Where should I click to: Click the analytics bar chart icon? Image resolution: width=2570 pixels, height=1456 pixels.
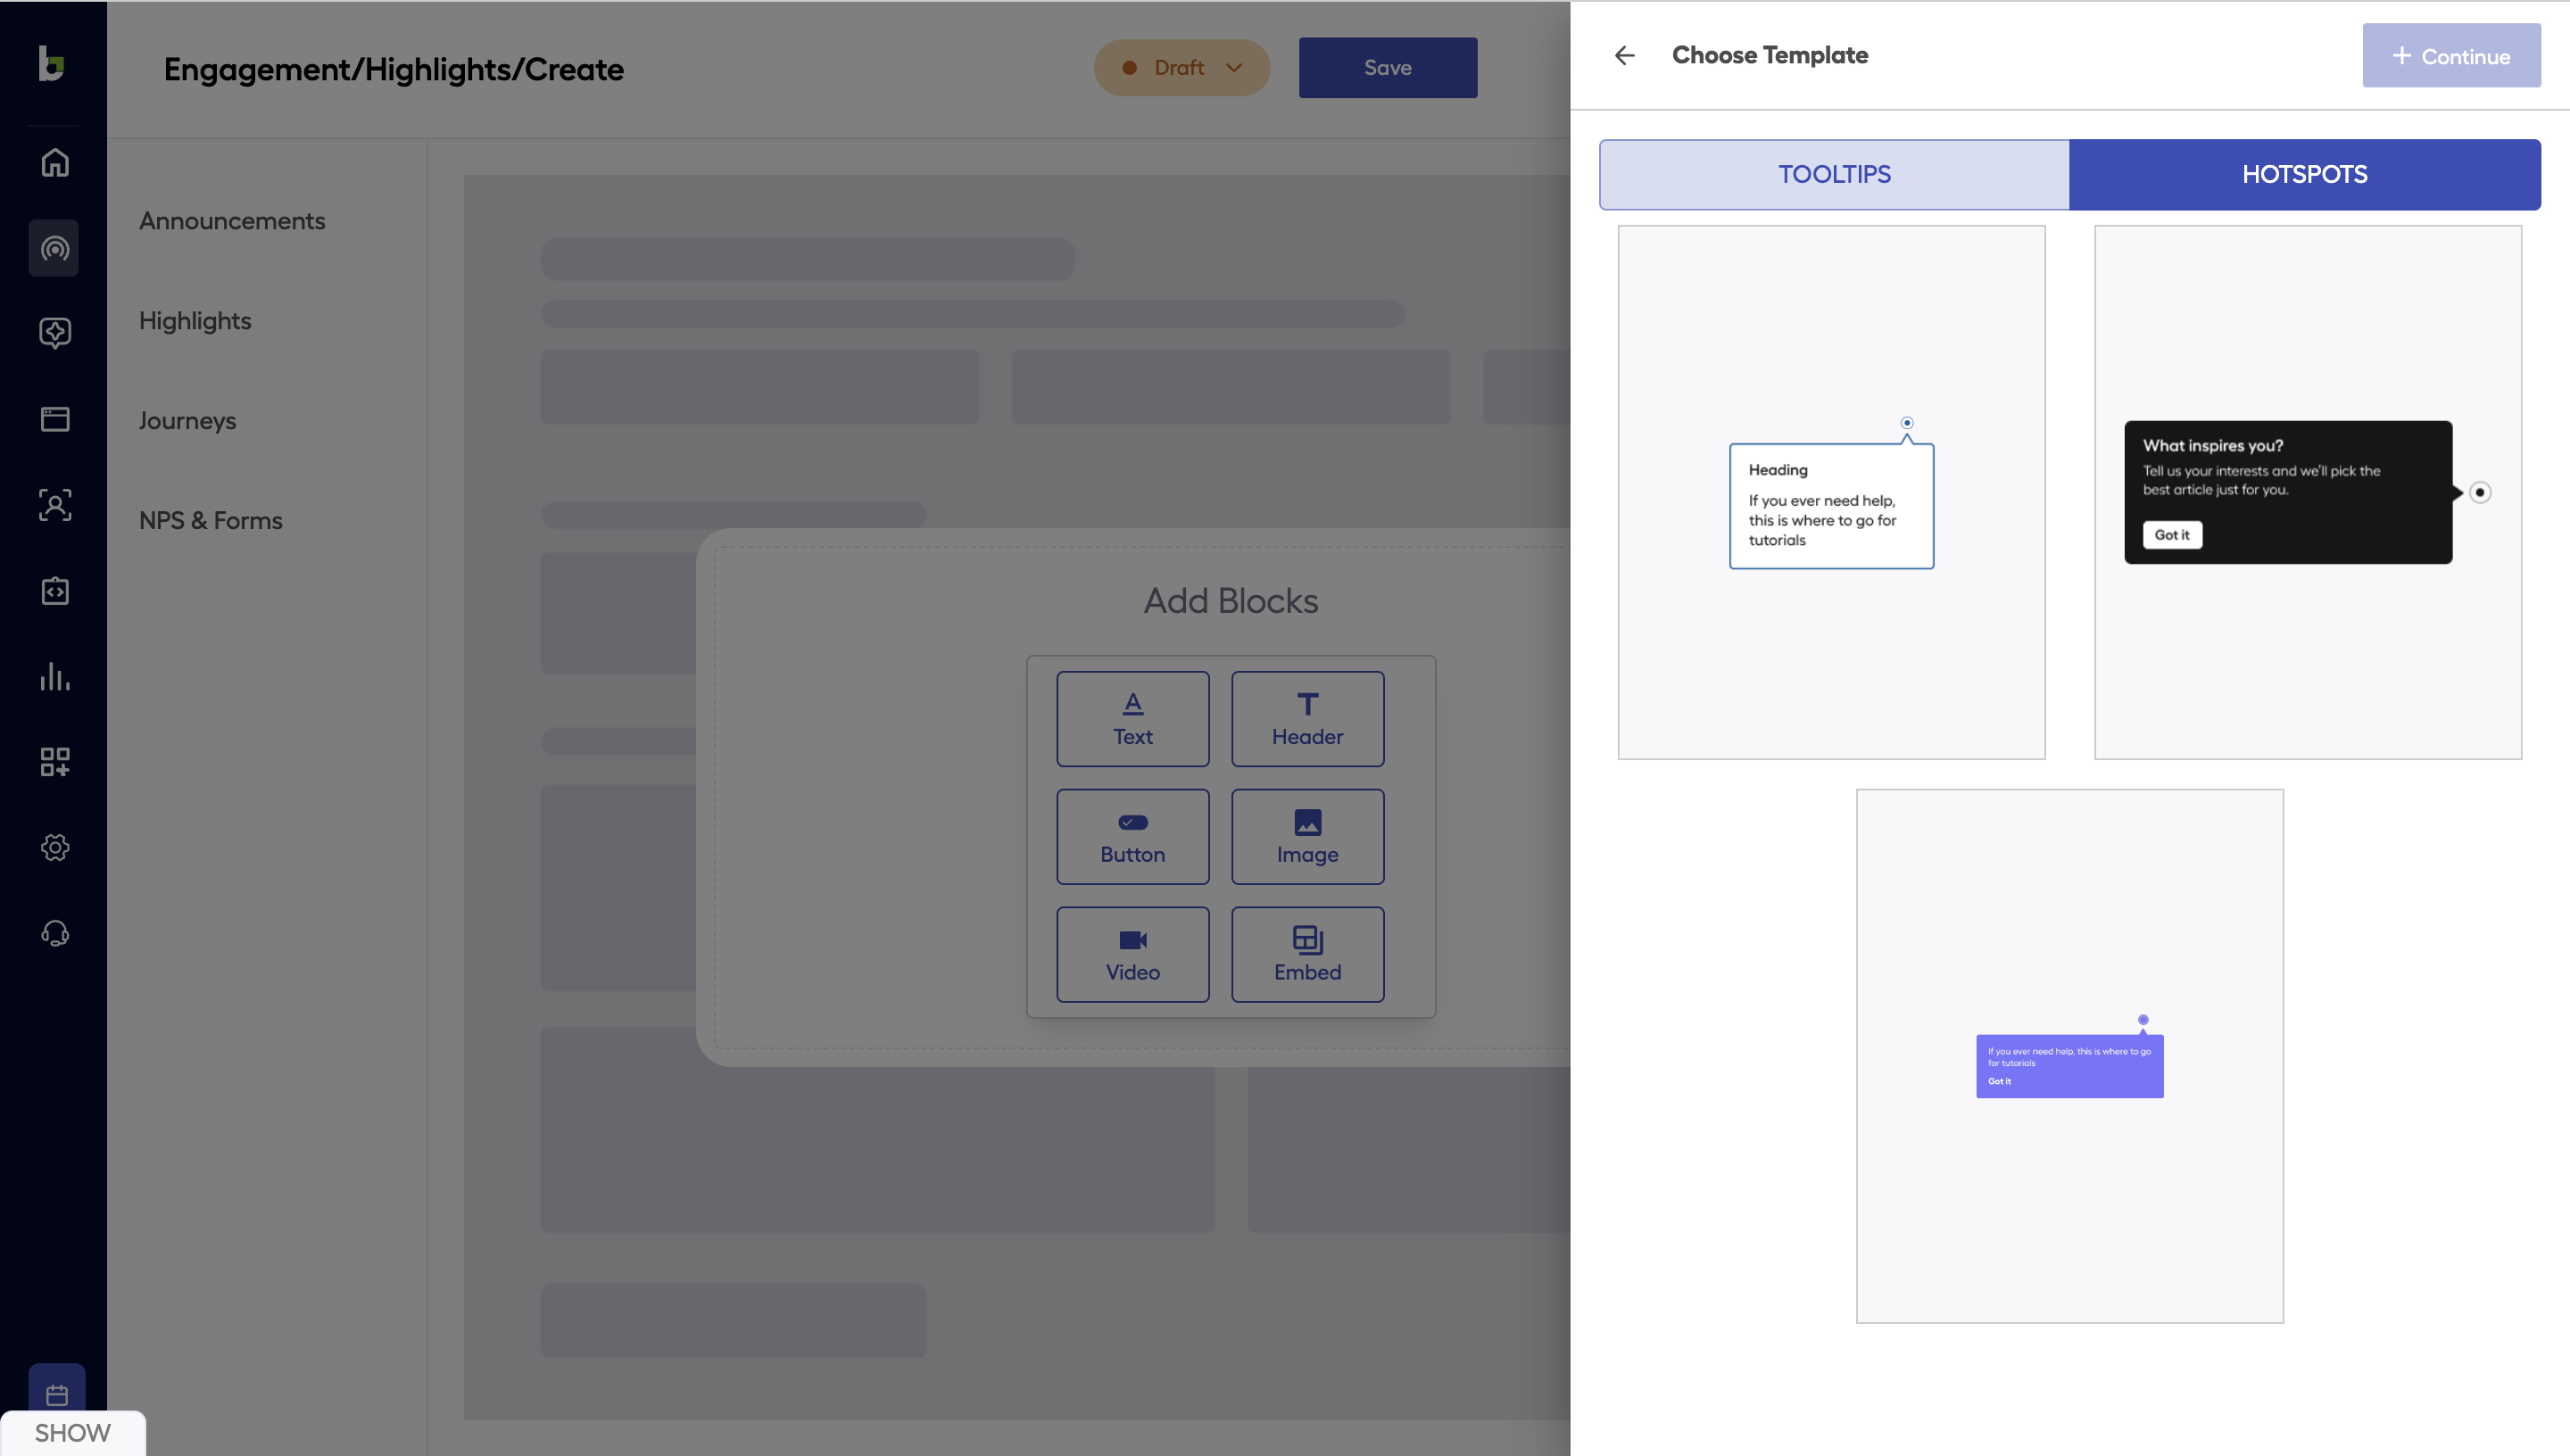tap(55, 677)
